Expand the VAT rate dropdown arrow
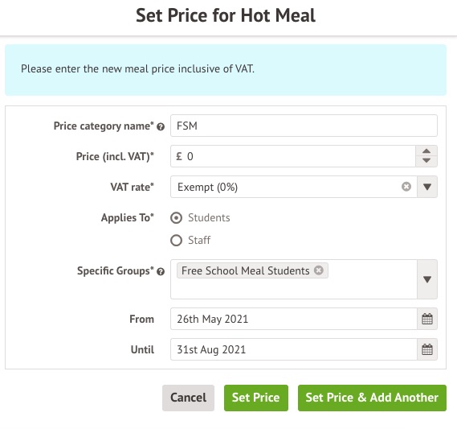The width and height of the screenshot is (457, 429). coord(427,187)
